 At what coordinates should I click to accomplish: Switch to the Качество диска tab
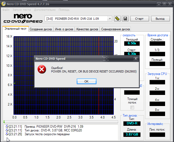pyautogui.click(x=87, y=29)
